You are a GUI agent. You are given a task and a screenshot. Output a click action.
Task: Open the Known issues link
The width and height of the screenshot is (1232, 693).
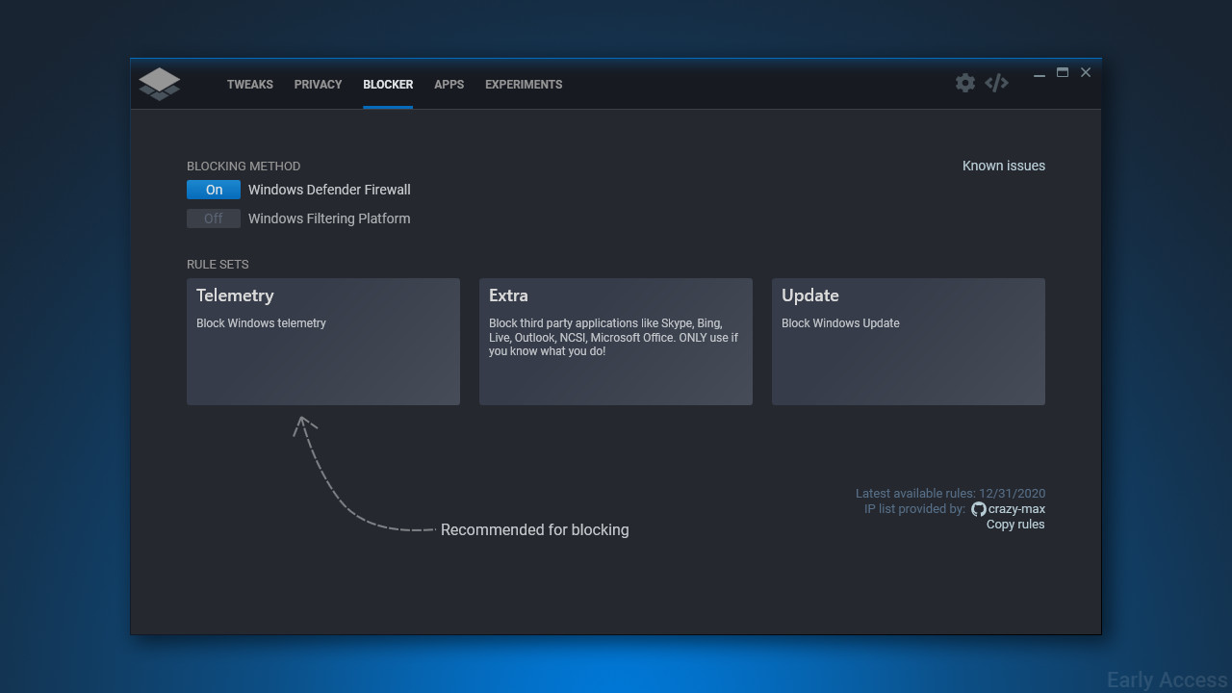point(1003,166)
